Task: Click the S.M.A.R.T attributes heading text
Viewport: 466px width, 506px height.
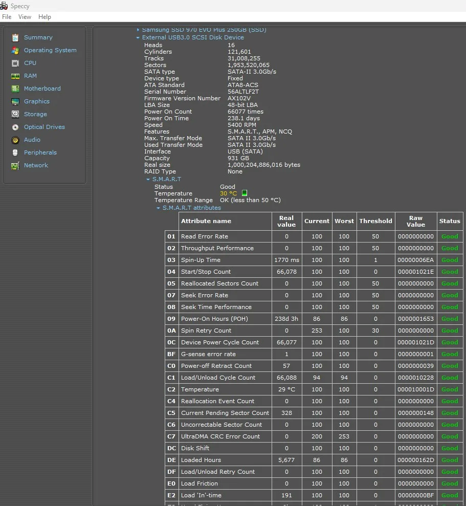Action: pos(192,208)
